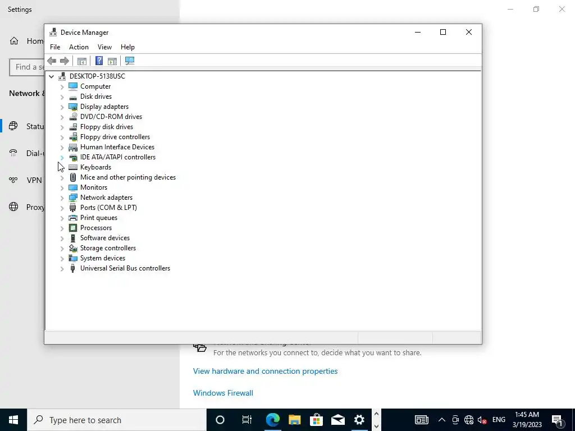
Task: Click the Forward arrow toolbar icon
Action: point(64,61)
